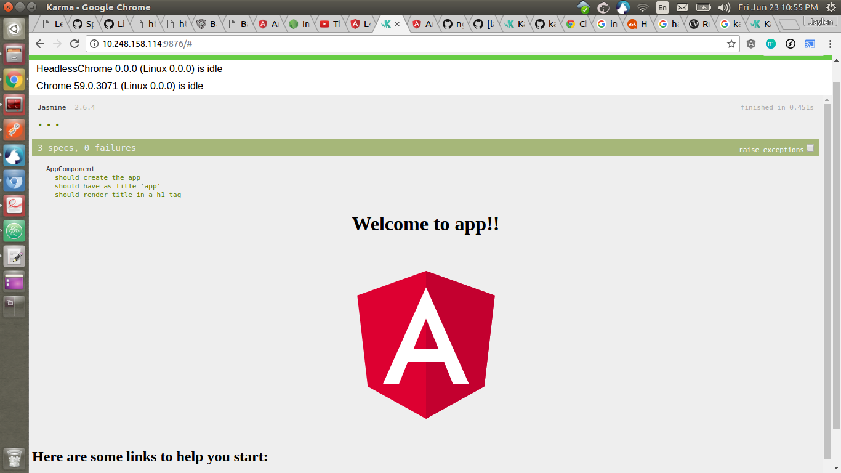Launch the Atom editor from the launcher
Screen dimensions: 841x473
point(14,232)
